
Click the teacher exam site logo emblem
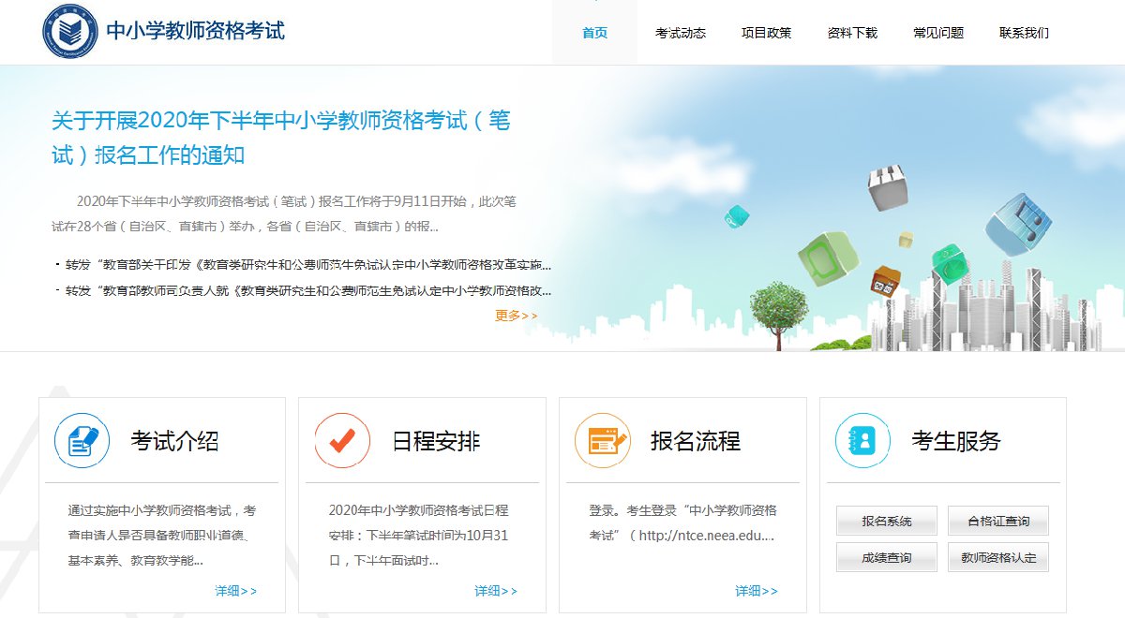click(x=70, y=30)
